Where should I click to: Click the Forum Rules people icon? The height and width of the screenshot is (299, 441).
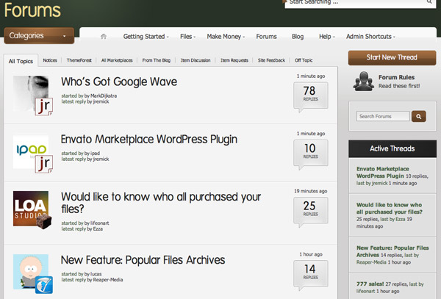(364, 82)
